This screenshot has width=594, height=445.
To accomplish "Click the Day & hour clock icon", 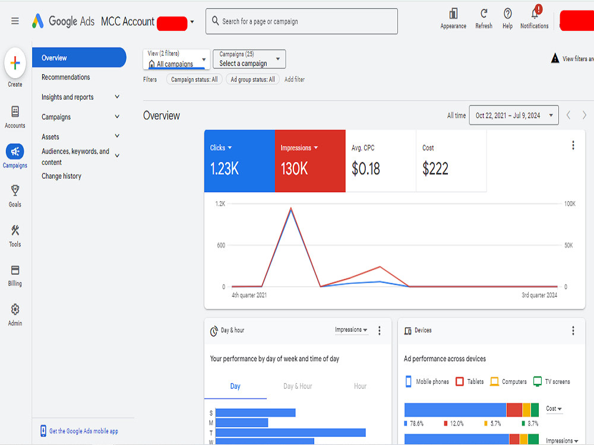I will pos(214,331).
